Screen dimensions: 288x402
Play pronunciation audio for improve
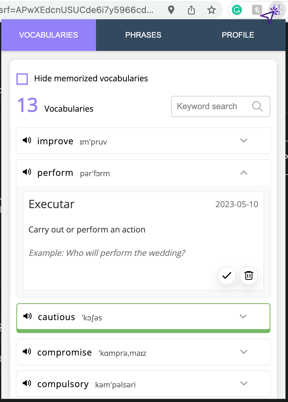pyautogui.click(x=27, y=140)
